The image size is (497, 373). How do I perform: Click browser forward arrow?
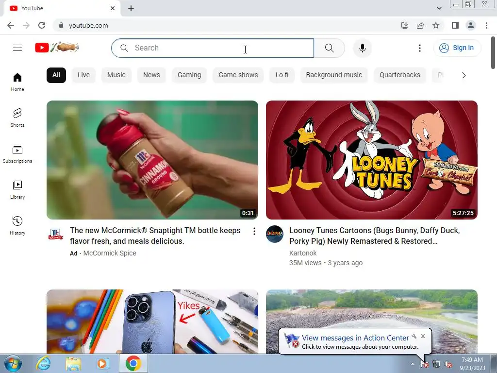tap(26, 25)
